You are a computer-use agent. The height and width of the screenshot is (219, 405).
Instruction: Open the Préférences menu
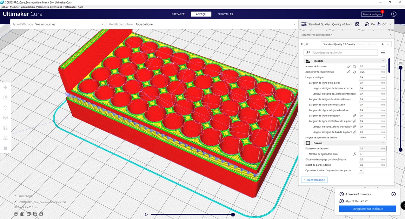(70, 7)
